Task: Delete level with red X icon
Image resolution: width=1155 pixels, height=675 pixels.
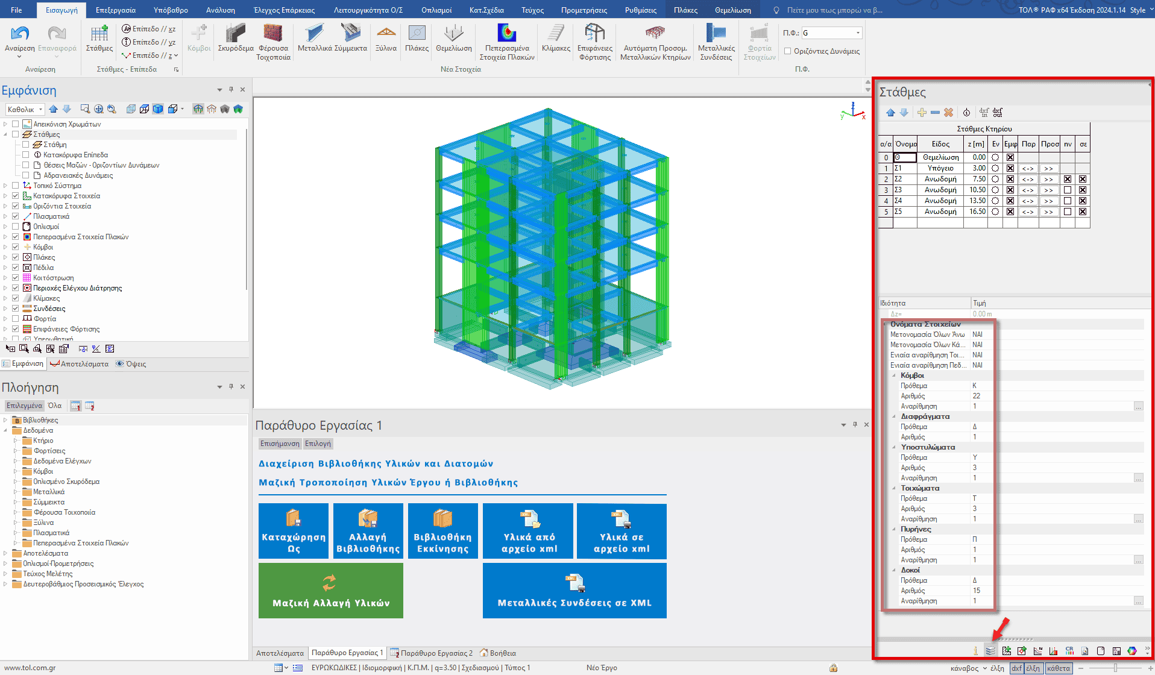Action: pos(948,113)
